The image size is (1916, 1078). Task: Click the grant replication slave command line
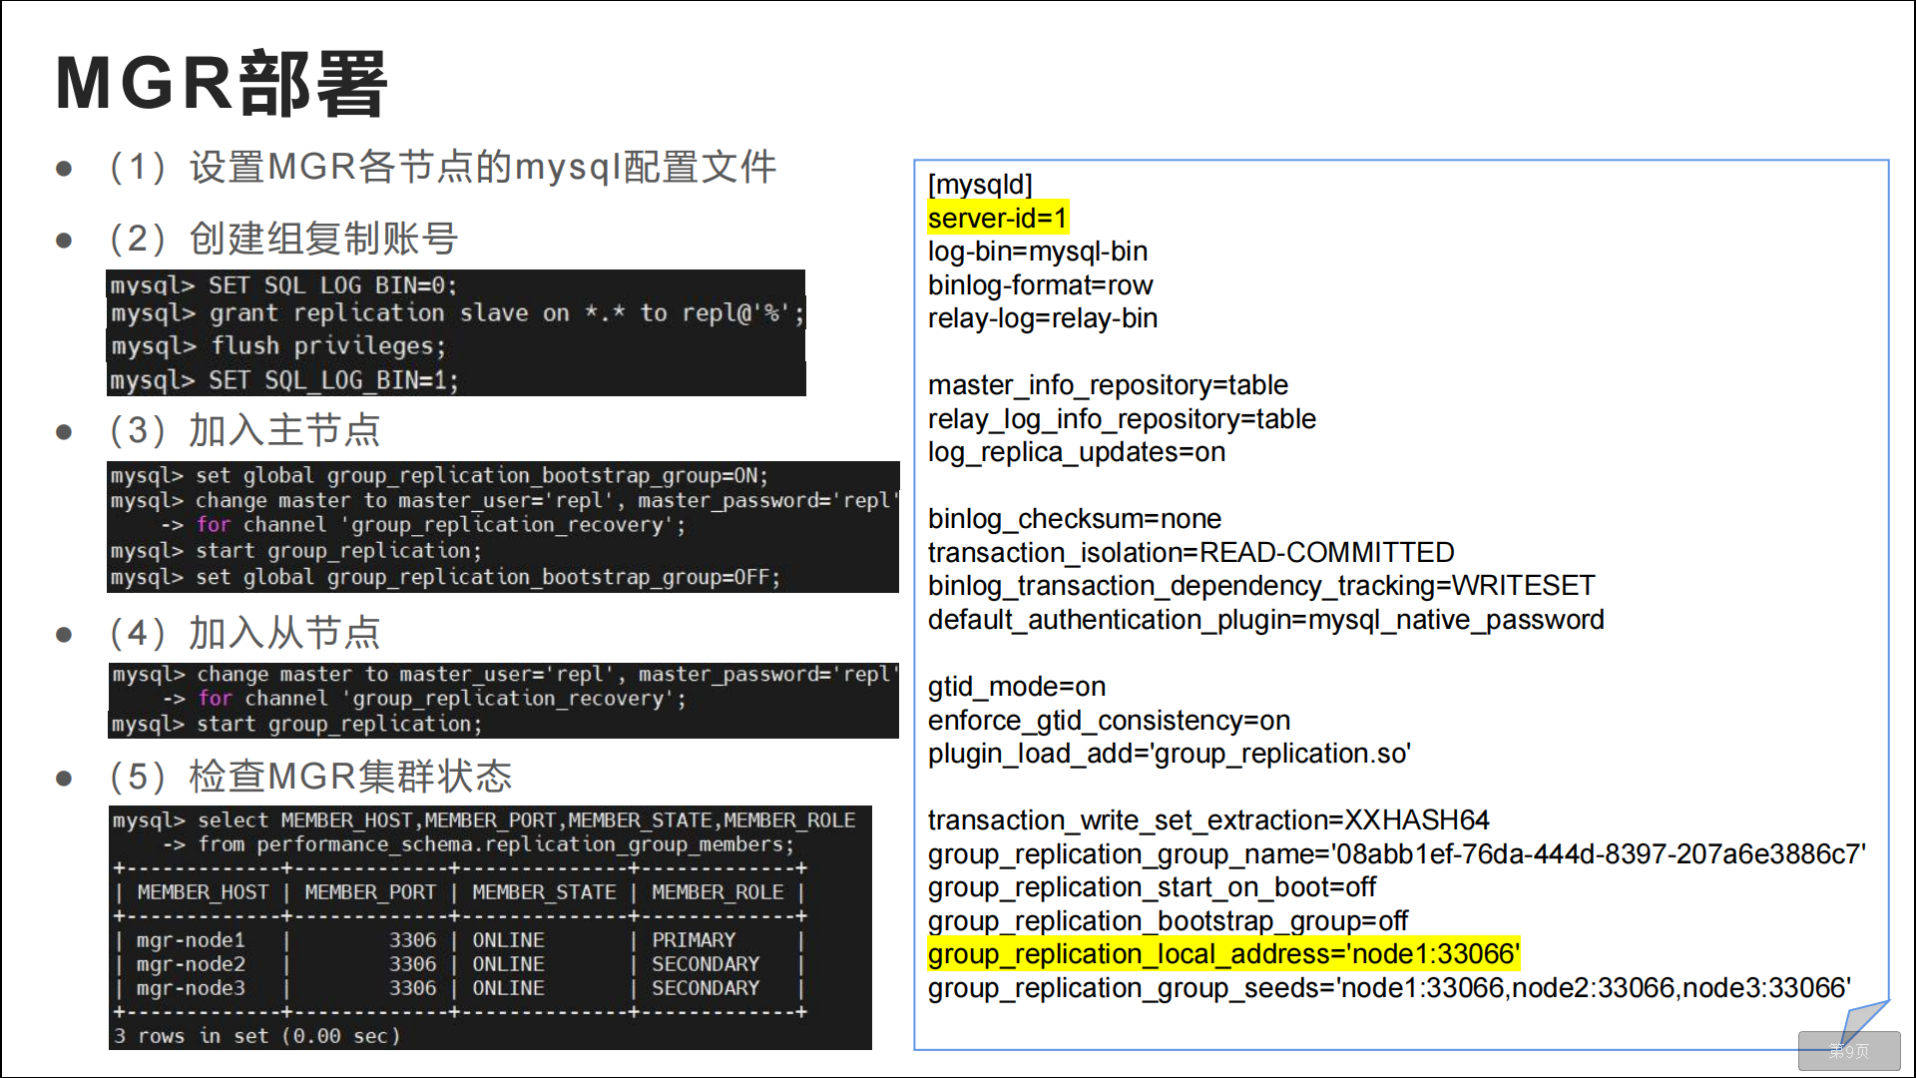456,313
